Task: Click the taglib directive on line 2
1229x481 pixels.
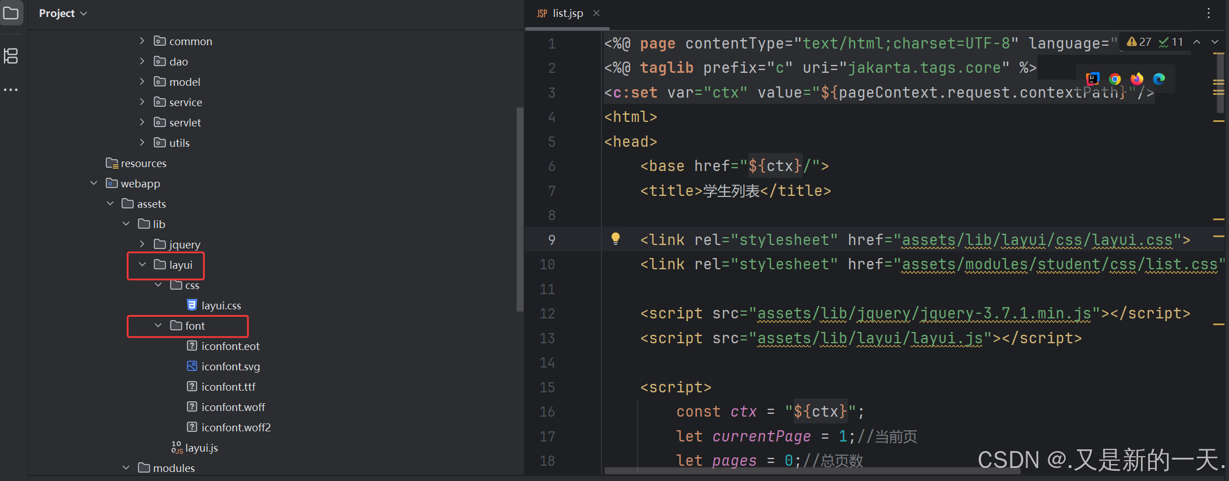Action: coord(820,68)
